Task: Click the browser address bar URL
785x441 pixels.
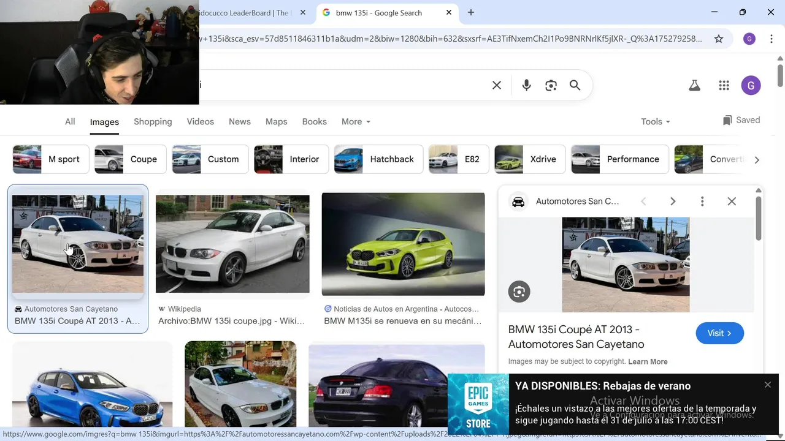Action: (x=450, y=39)
